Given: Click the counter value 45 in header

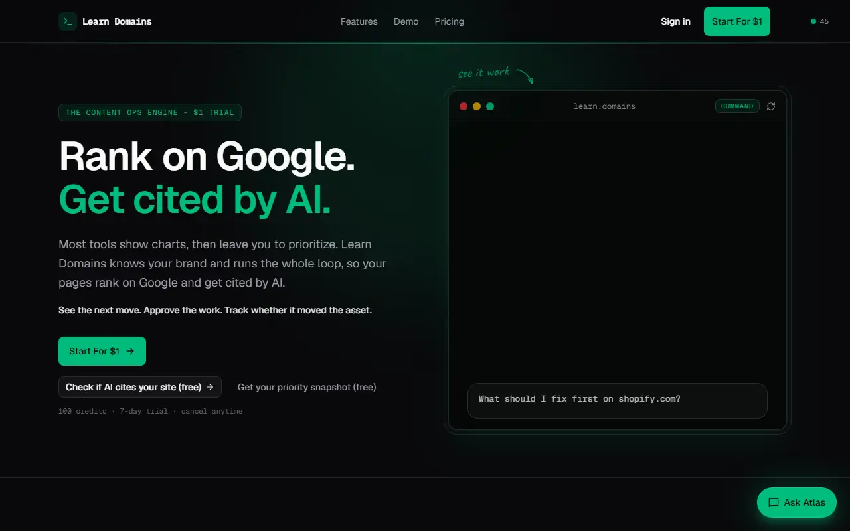Looking at the screenshot, I should point(824,21).
